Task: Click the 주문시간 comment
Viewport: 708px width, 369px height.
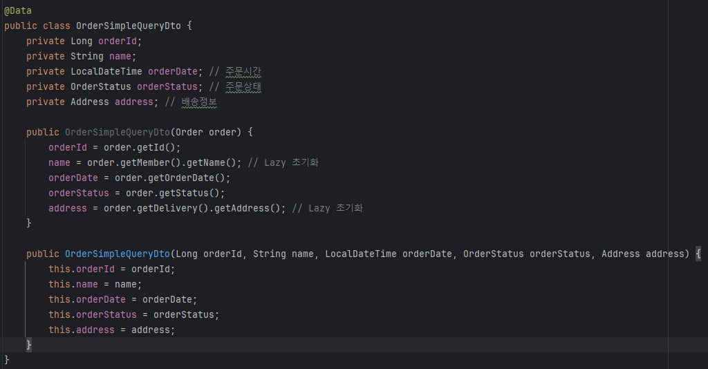Action: coord(243,71)
